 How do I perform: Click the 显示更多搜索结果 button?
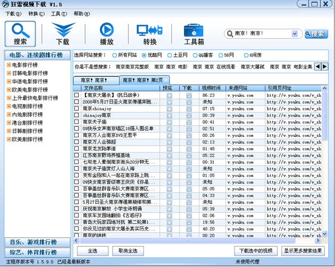tap(303, 251)
